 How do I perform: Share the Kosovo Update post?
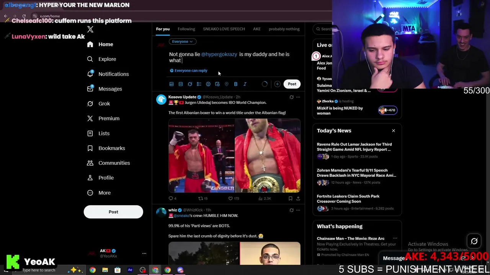point(298,199)
